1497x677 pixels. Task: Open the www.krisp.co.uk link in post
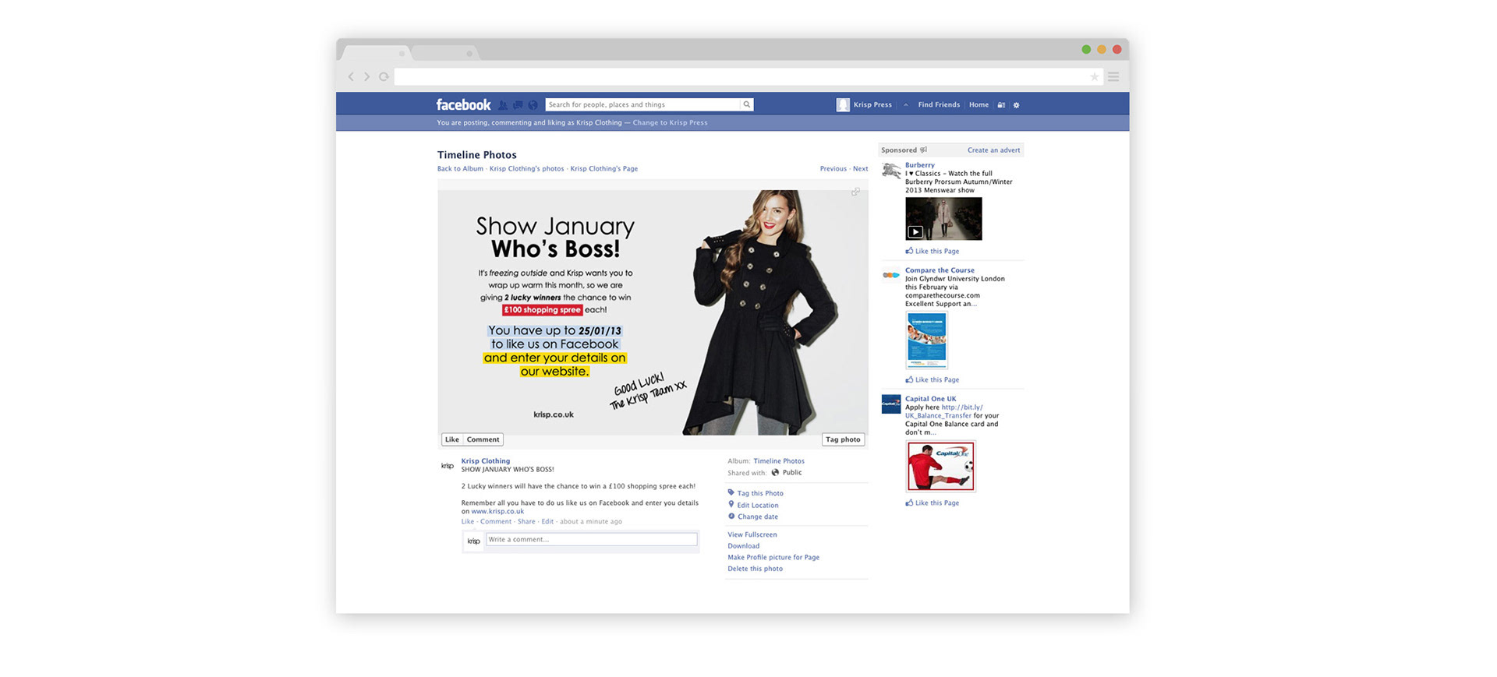(x=497, y=511)
